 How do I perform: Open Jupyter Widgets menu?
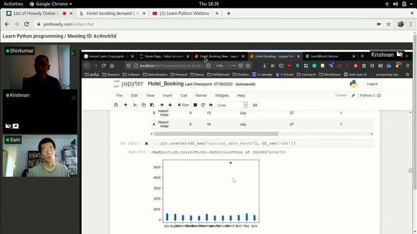point(222,96)
